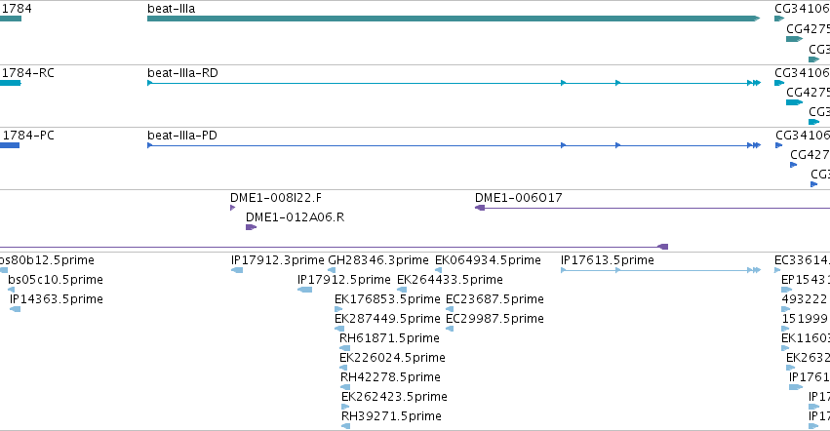This screenshot has height=431, width=830.
Task: Click the RH61871.5prime arrow glyph
Action: [x=344, y=348]
